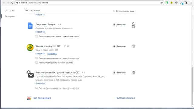The height and width of the screenshot is (109, 194).
Task: Allow Защита от веб-угроз 360 in incognito
Action: (36, 58)
